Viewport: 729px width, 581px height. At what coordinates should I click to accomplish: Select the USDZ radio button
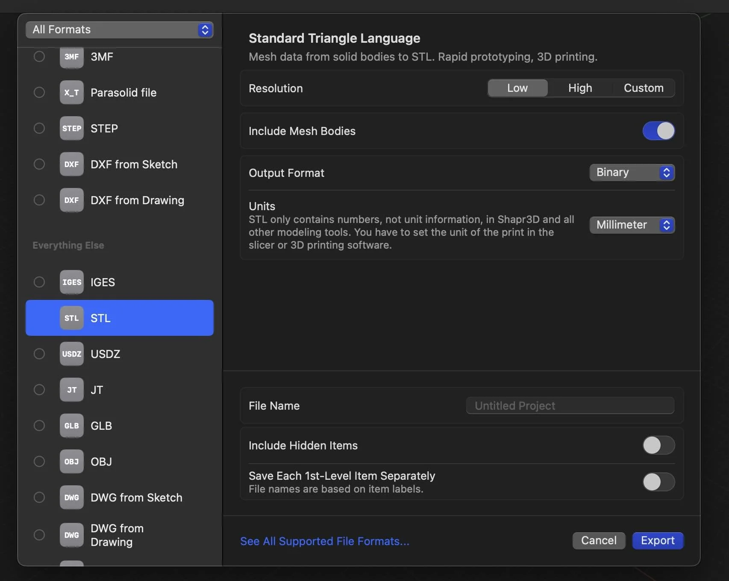click(x=39, y=354)
